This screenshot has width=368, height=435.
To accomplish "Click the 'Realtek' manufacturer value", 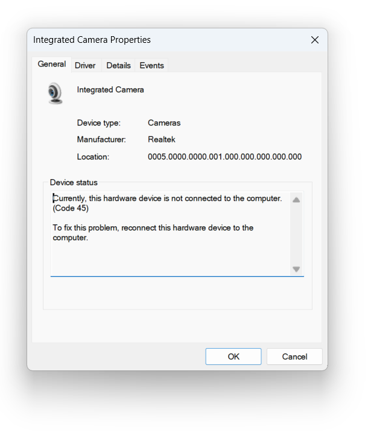I will coord(162,139).
